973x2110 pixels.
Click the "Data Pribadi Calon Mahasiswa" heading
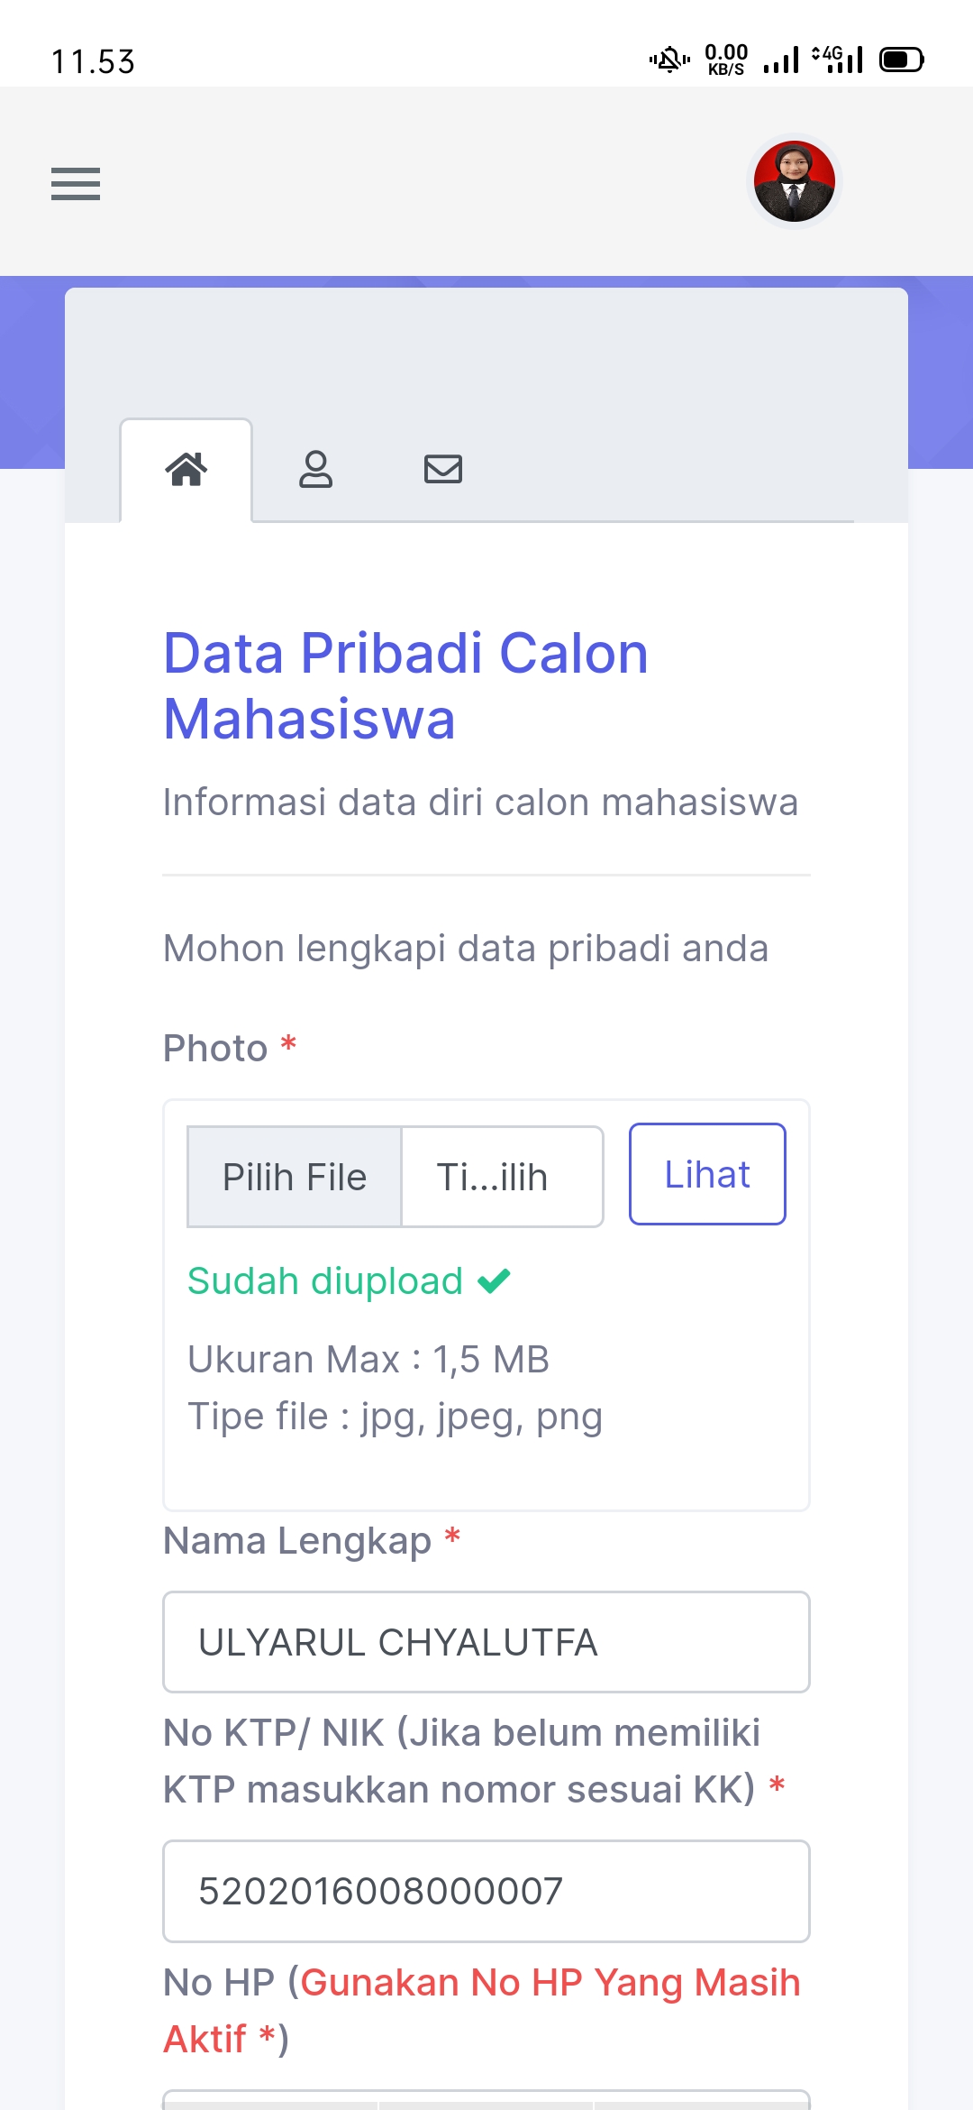(x=405, y=685)
